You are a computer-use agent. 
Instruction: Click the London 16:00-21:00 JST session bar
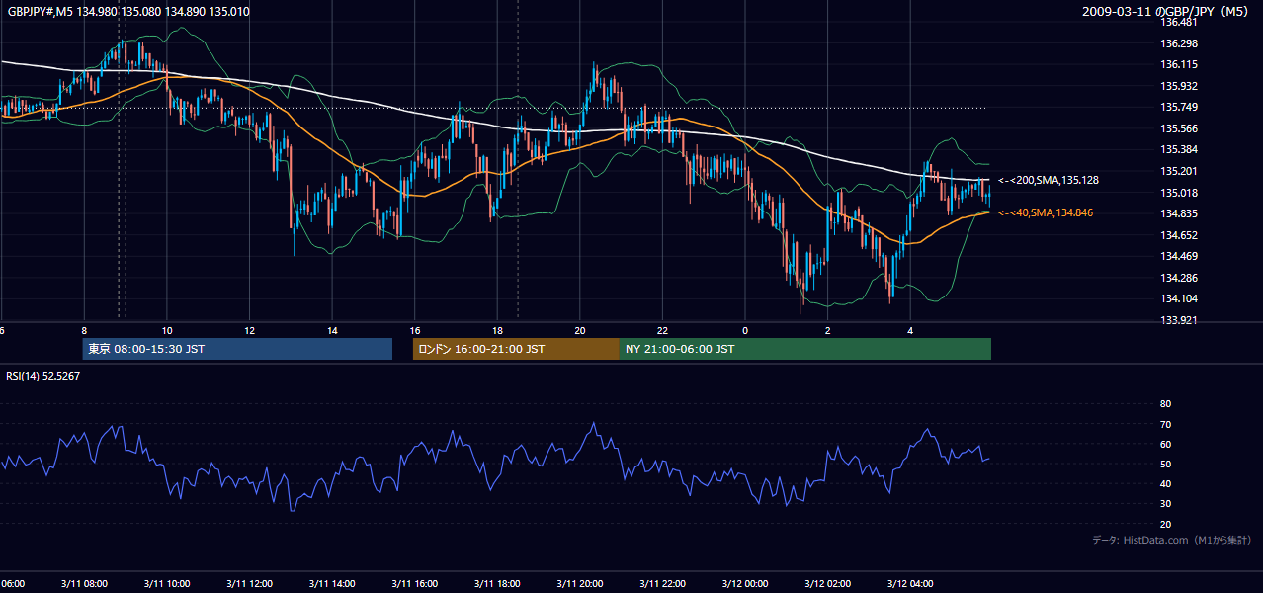pyautogui.click(x=516, y=349)
